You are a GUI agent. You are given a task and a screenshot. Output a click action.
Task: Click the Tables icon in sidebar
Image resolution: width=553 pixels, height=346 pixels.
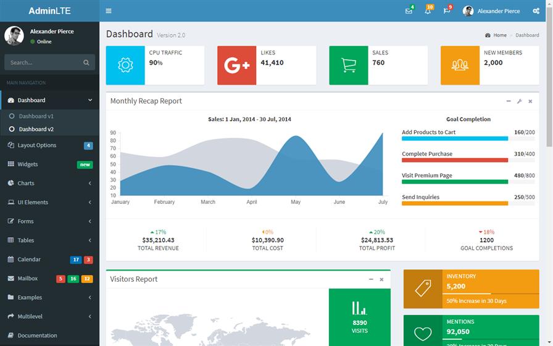pyautogui.click(x=11, y=240)
